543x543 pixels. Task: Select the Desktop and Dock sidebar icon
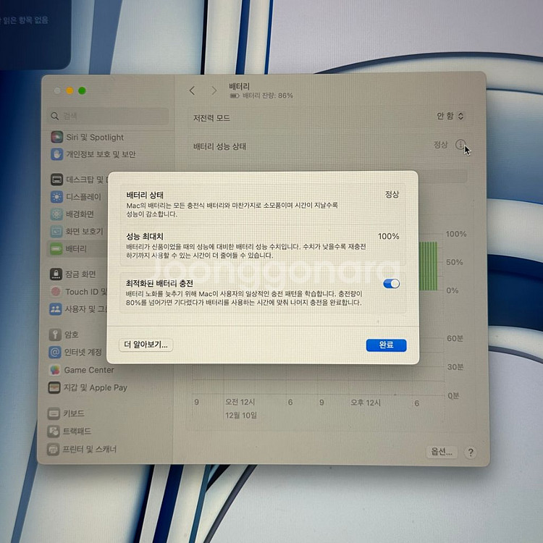pos(56,180)
